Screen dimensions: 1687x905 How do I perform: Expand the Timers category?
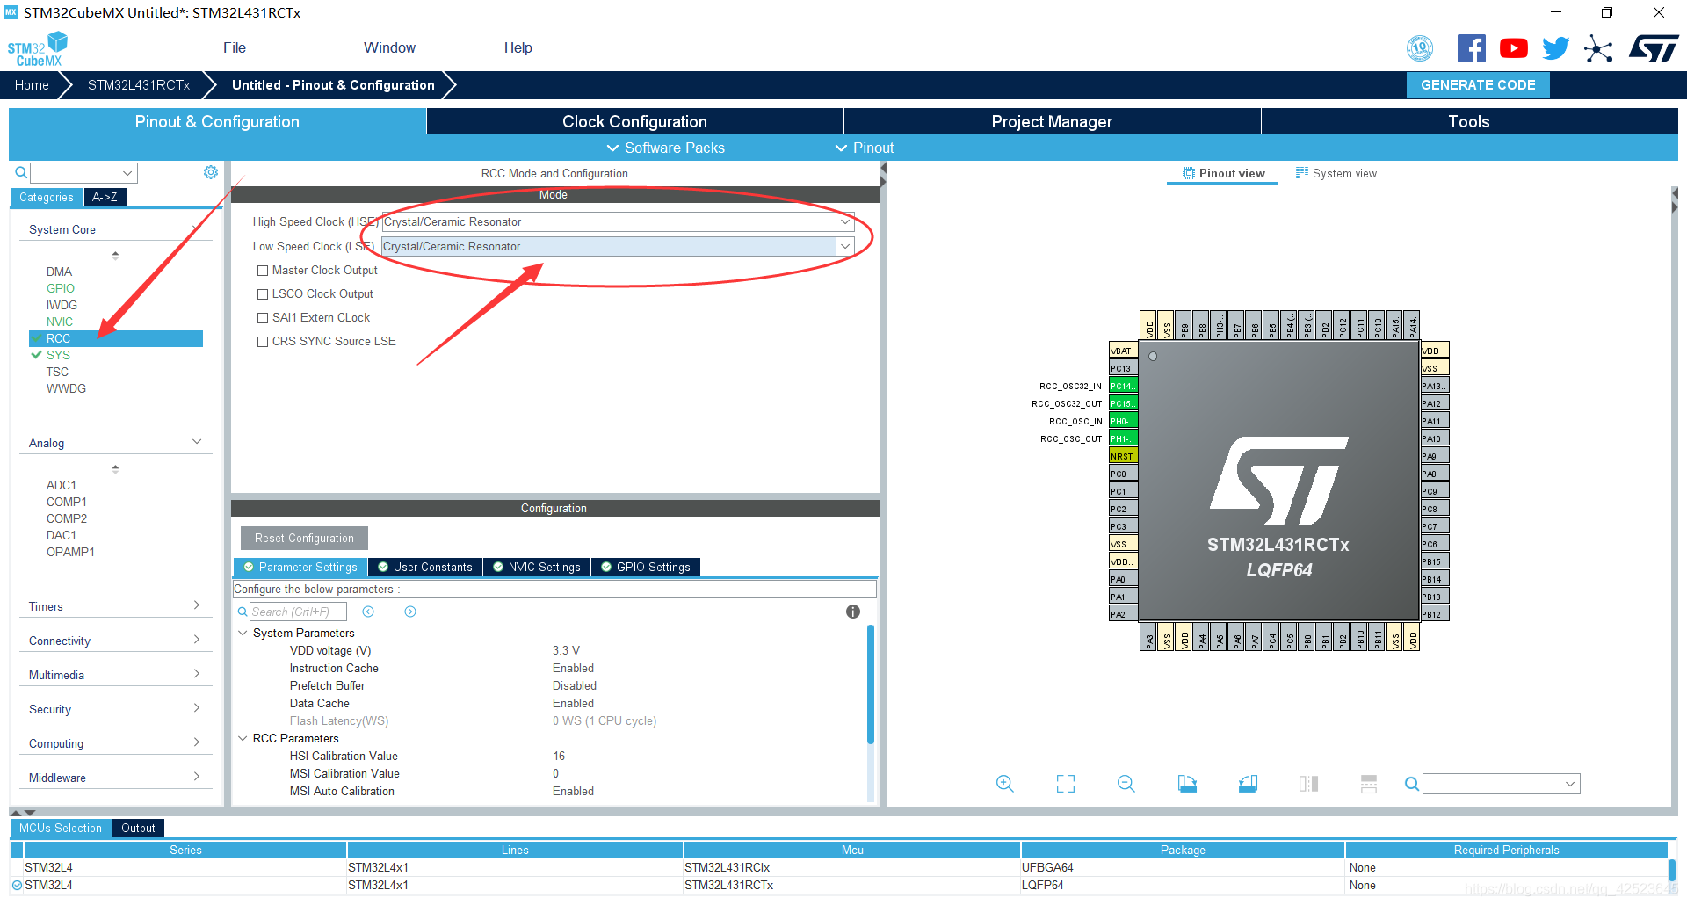[197, 605]
